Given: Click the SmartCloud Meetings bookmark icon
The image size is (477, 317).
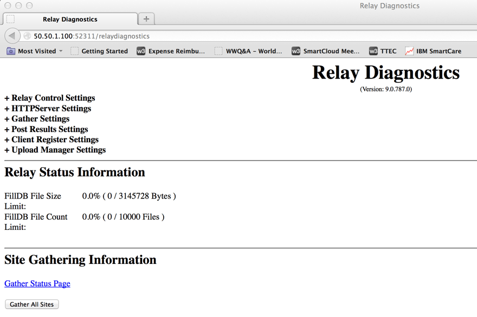Looking at the screenshot, I should click(296, 51).
